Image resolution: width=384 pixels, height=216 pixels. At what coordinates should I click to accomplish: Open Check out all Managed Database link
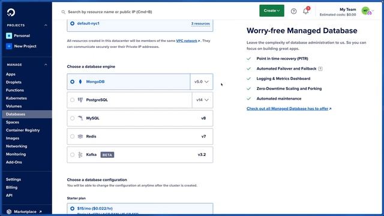pos(289,109)
